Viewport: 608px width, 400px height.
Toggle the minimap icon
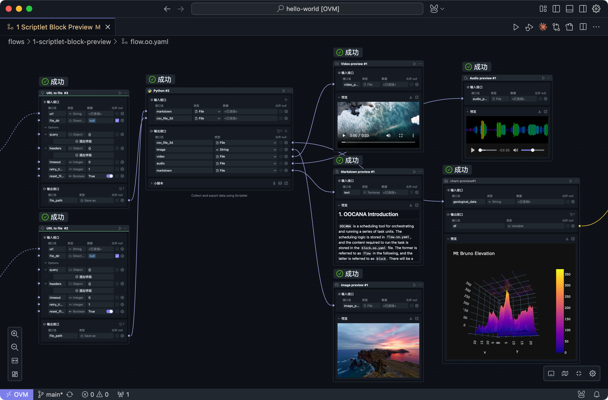tap(565, 373)
